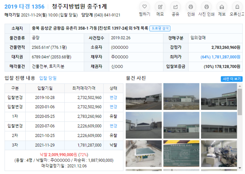Click the photo gallery scrollbar thumb
This screenshot has height=174, width=245.
pos(240,102)
